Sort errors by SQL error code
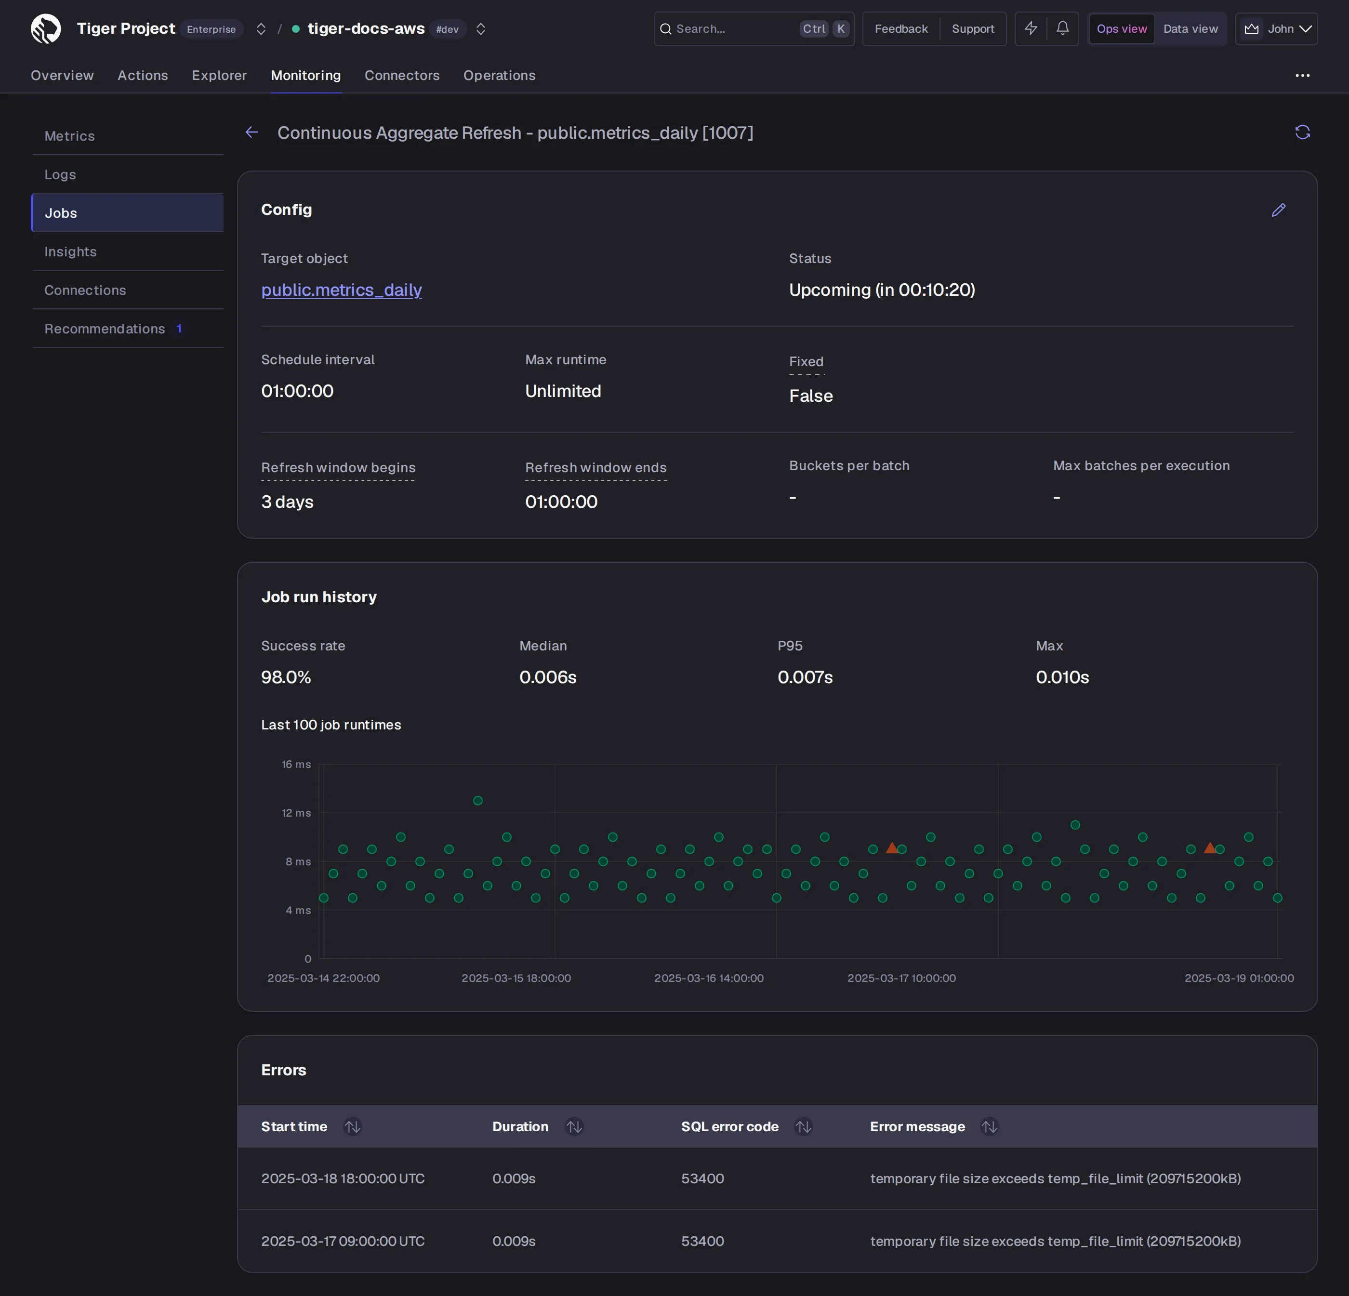Image resolution: width=1349 pixels, height=1296 pixels. tap(803, 1127)
